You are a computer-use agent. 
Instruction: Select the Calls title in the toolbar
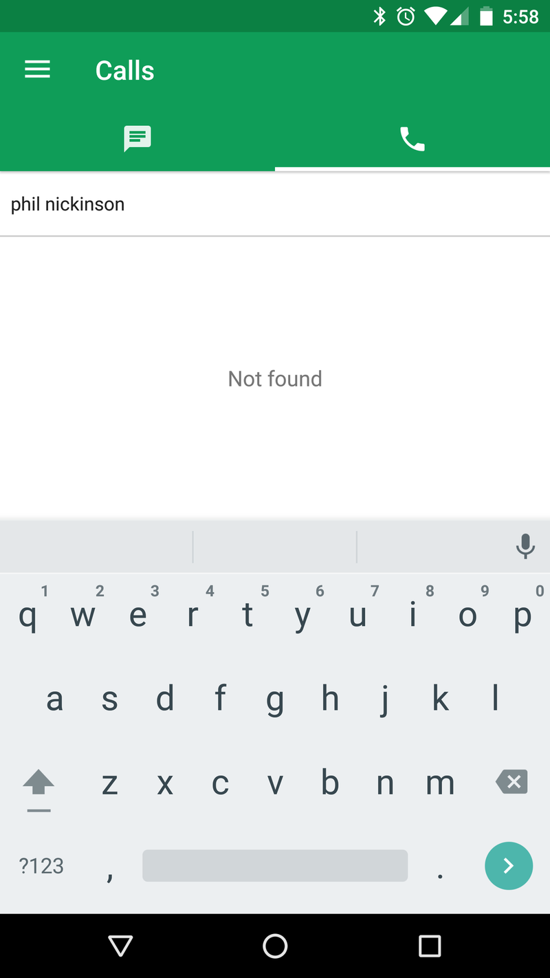(124, 69)
